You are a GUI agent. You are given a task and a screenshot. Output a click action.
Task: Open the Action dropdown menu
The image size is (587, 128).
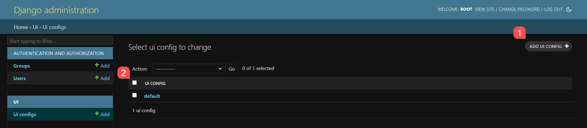point(188,69)
